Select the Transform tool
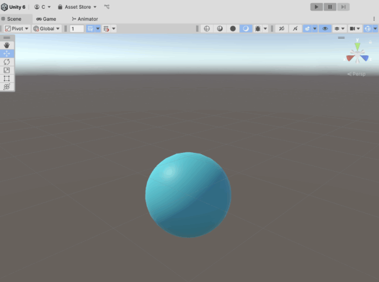The height and width of the screenshot is (282, 379). point(7,86)
